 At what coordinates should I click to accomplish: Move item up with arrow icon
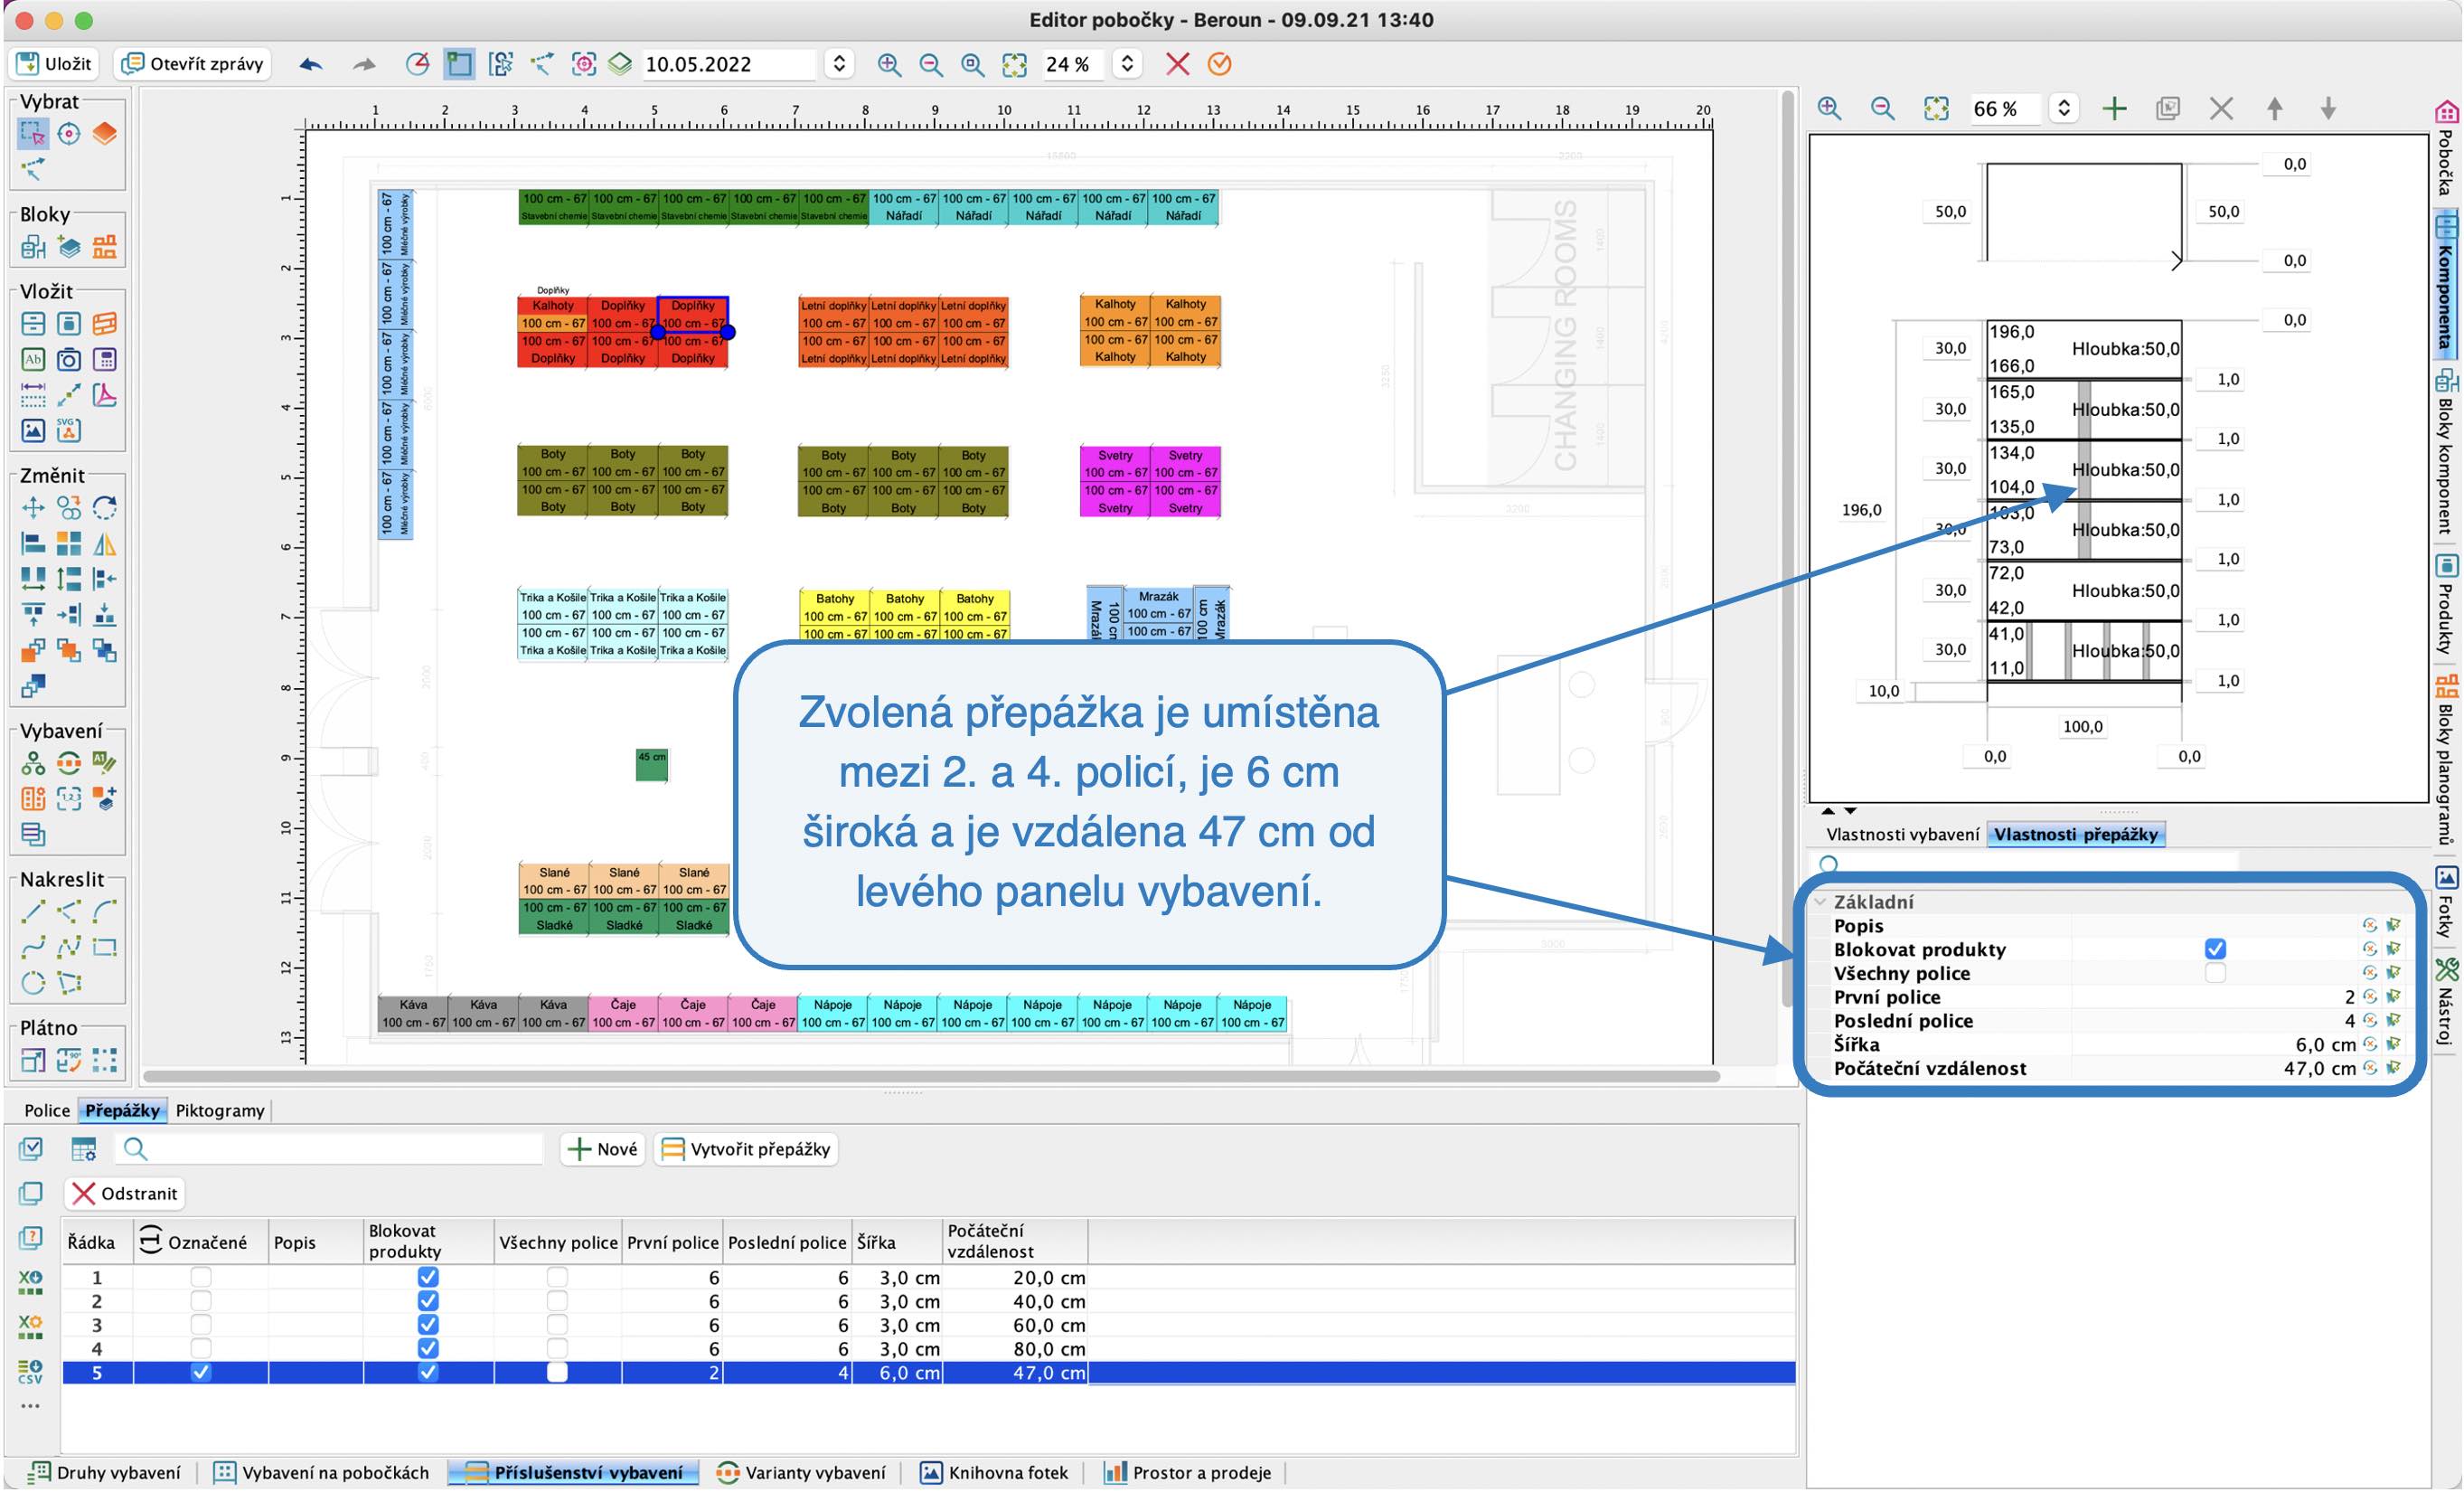pyautogui.click(x=2274, y=109)
